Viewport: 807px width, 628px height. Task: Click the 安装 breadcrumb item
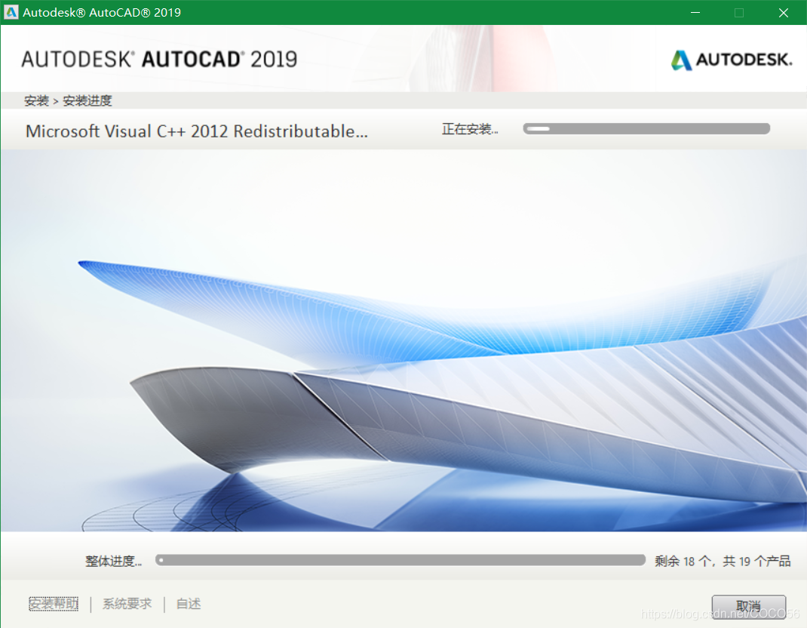(36, 100)
